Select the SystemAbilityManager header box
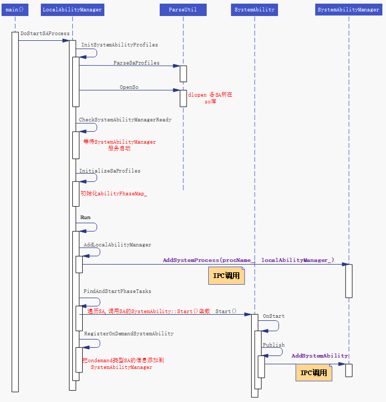The height and width of the screenshot is (402, 386). pyautogui.click(x=348, y=9)
